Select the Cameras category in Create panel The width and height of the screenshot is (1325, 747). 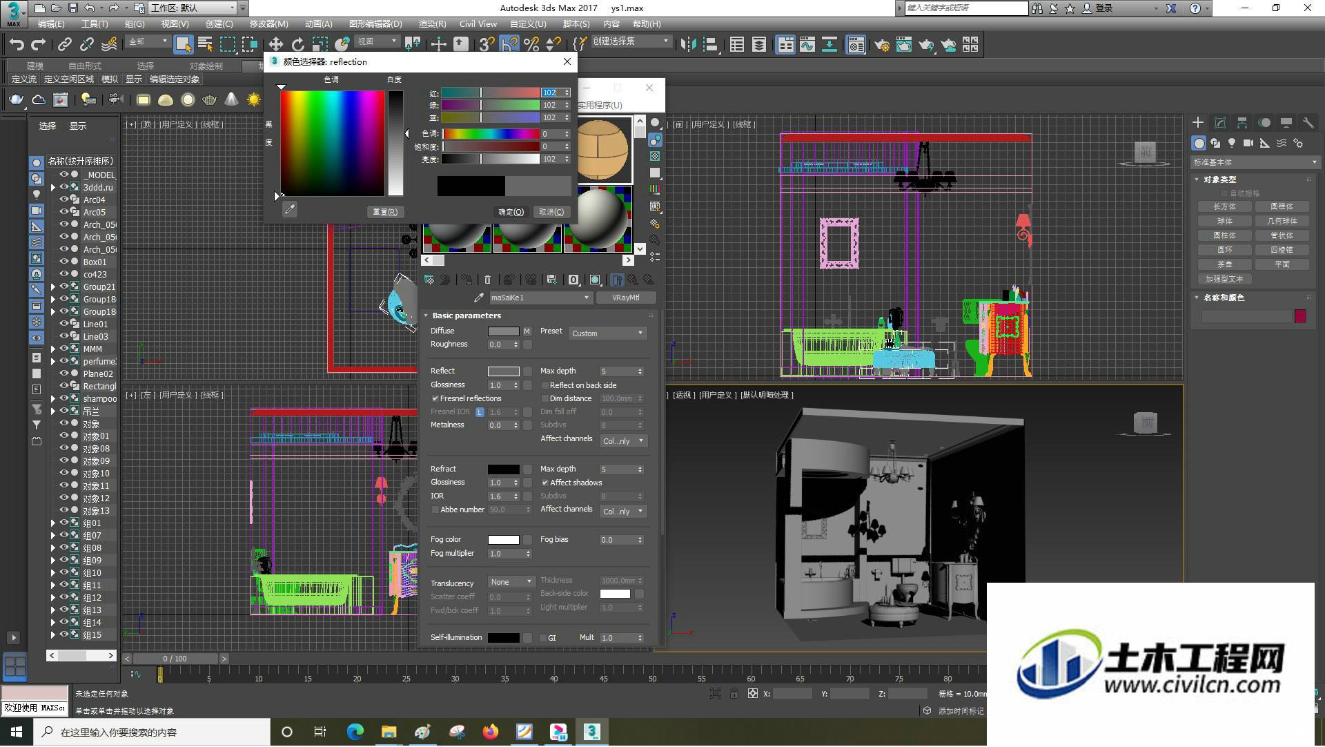[x=1248, y=143]
